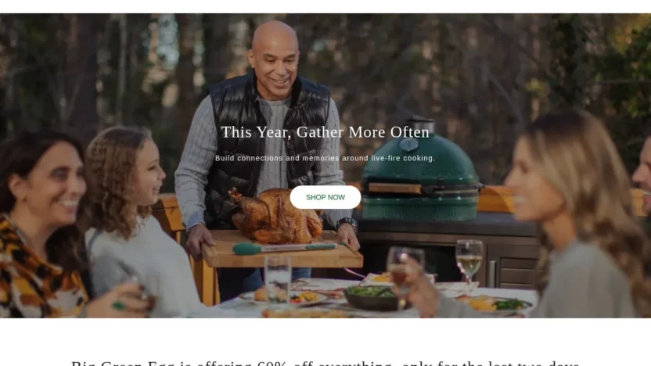Click the SHOP NOW button
Image resolution: width=651 pixels, height=366 pixels.
pos(325,197)
